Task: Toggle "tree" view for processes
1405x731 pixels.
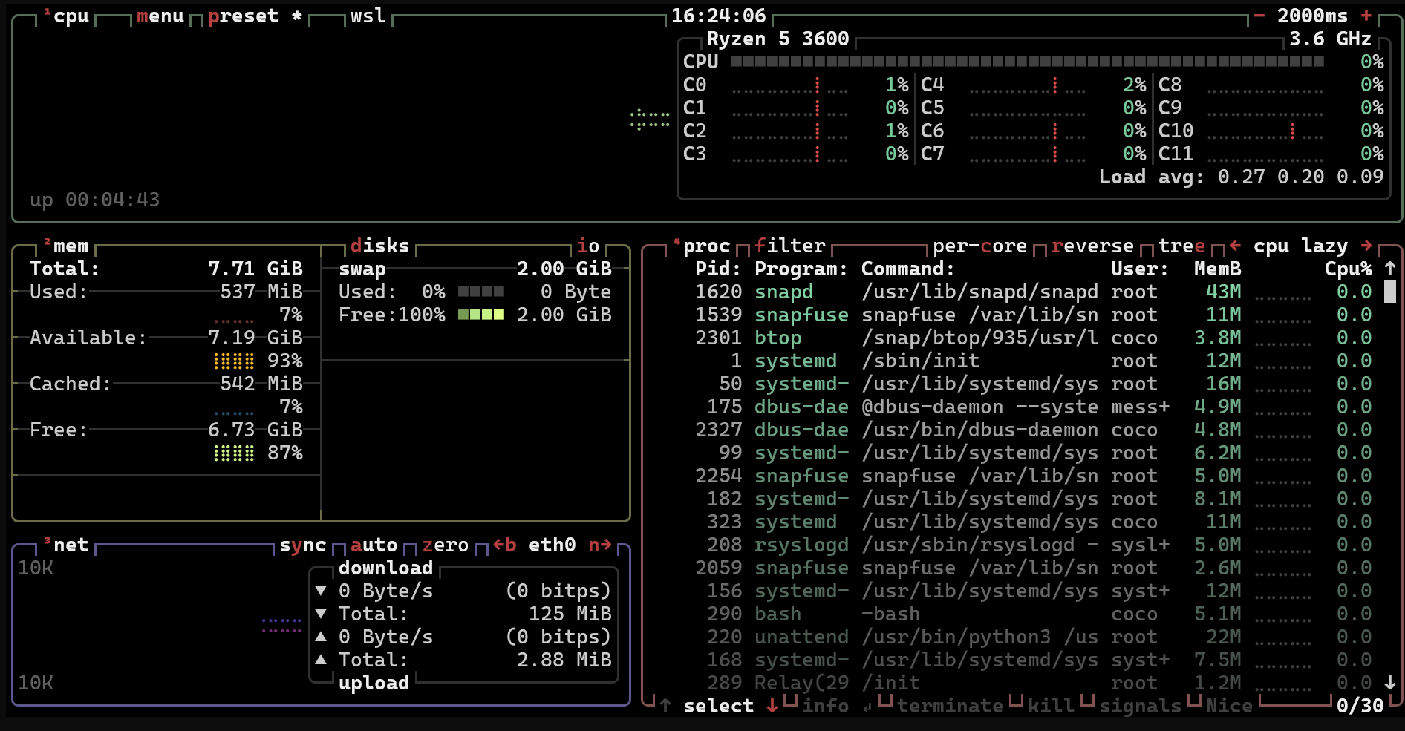Action: coord(1181,245)
